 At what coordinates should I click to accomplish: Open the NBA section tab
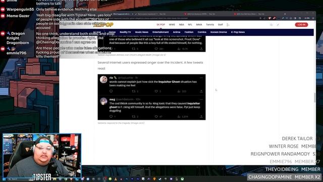[x=181, y=25]
